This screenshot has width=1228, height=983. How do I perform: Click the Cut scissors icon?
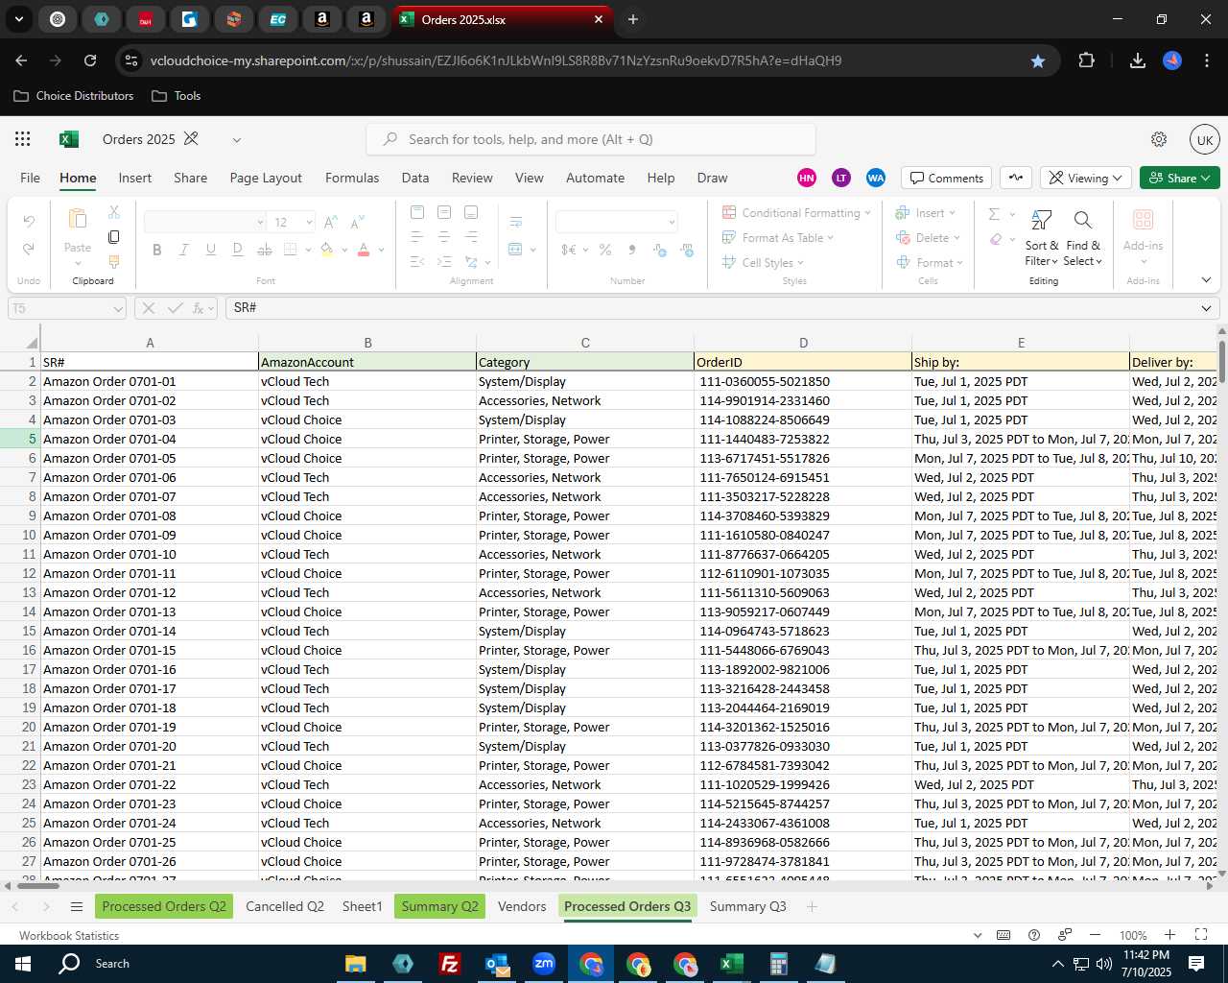(114, 211)
